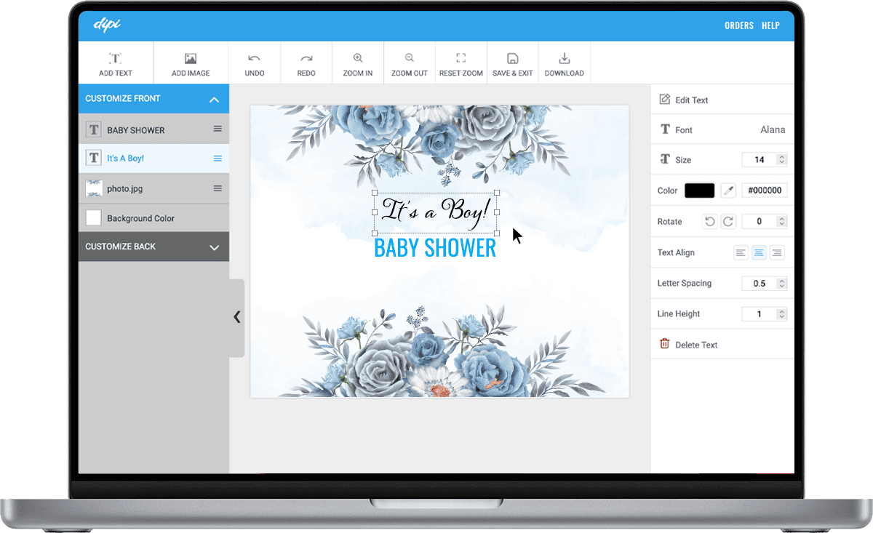Click the Add Text tool icon
The width and height of the screenshot is (873, 533).
click(116, 59)
